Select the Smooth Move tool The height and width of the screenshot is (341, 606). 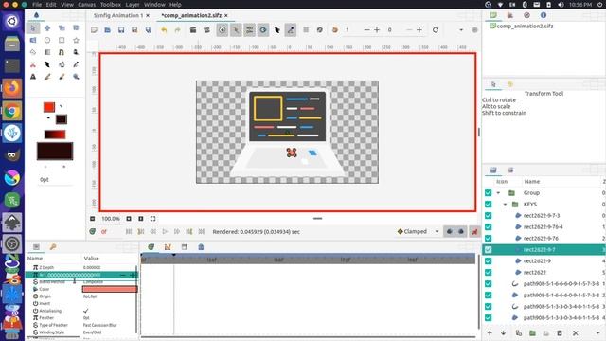click(47, 28)
